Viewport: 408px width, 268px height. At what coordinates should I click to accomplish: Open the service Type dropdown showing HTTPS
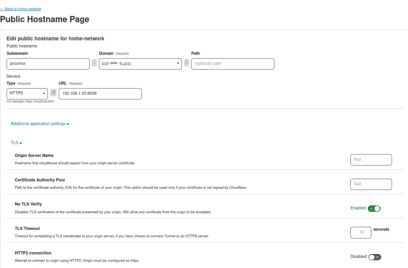coord(27,93)
